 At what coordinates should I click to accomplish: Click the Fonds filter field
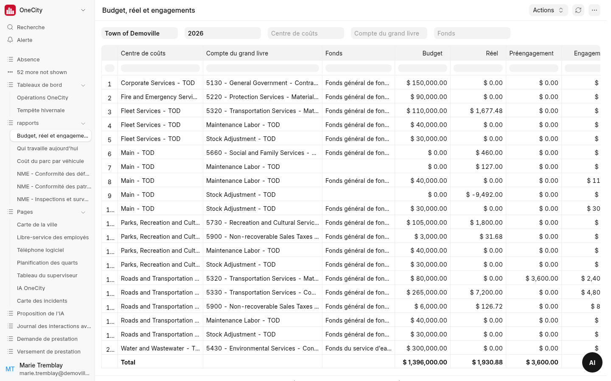click(x=472, y=33)
